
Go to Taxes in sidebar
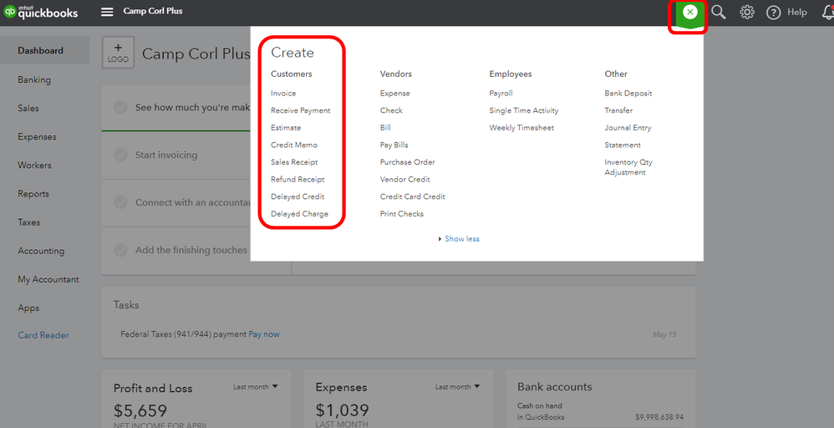[x=28, y=222]
